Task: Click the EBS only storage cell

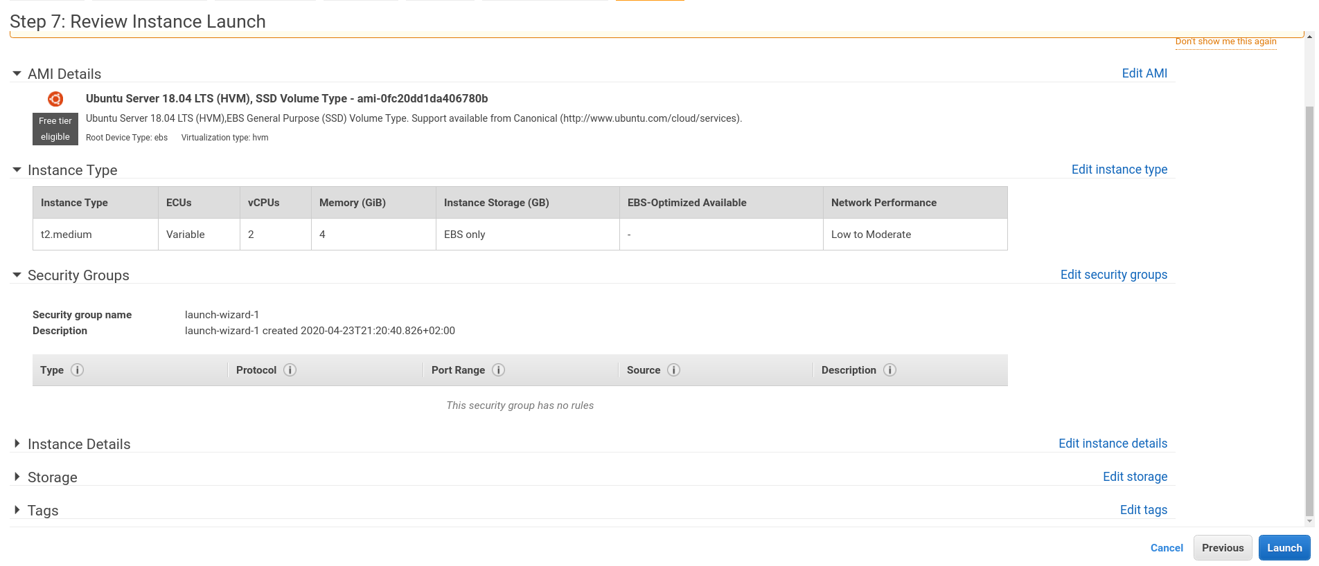Action: [528, 235]
